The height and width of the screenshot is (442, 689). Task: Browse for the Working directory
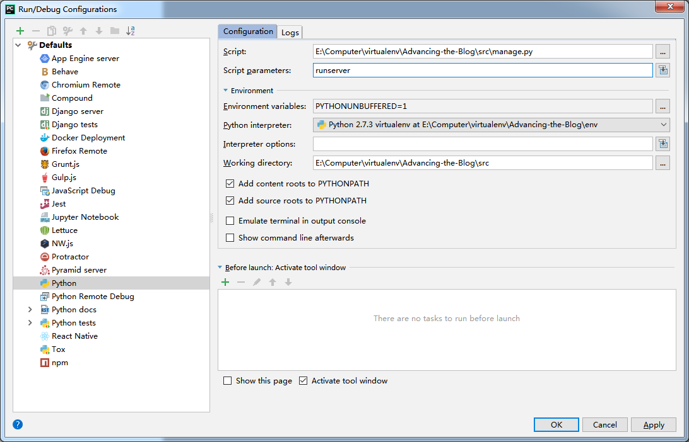(x=662, y=162)
